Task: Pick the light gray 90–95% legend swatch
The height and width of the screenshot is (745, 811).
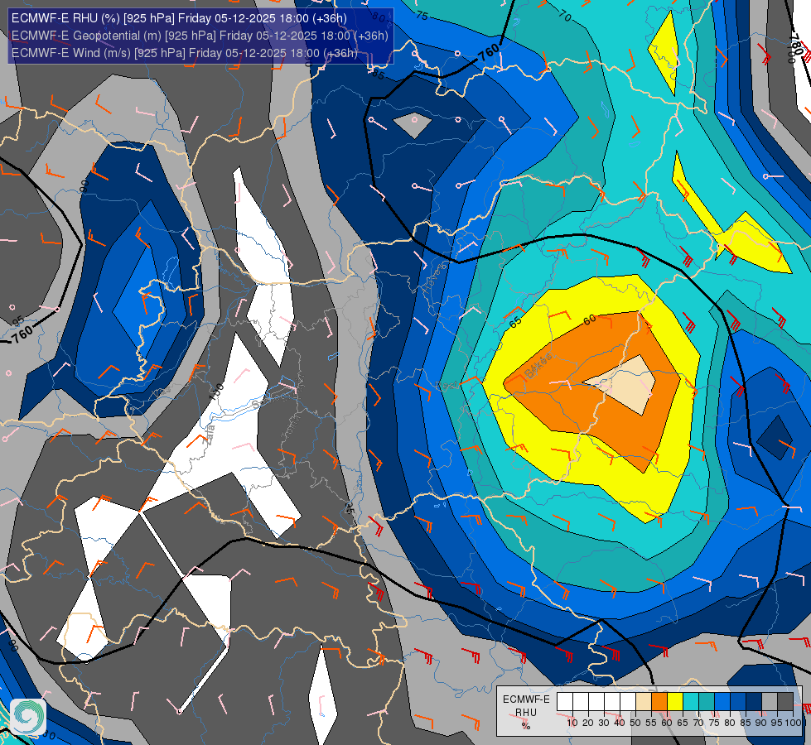Action: (x=770, y=702)
